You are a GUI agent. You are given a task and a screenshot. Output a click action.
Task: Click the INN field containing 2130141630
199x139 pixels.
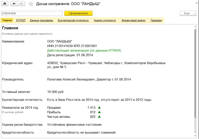tap(32, 13)
